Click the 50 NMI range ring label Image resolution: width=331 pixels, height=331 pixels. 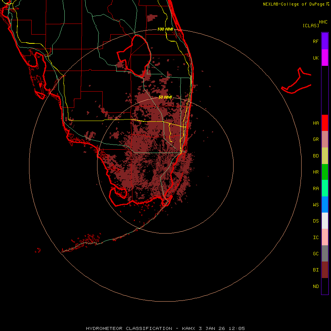tap(165, 97)
